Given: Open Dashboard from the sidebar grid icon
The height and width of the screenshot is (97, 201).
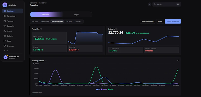Looking at the screenshot, I should pos(5,11).
